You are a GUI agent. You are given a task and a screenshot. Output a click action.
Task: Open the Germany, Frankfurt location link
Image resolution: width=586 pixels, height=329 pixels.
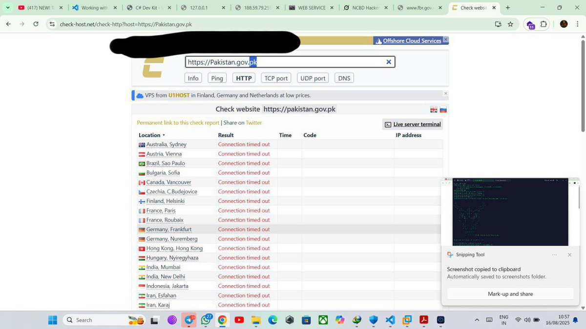(169, 230)
